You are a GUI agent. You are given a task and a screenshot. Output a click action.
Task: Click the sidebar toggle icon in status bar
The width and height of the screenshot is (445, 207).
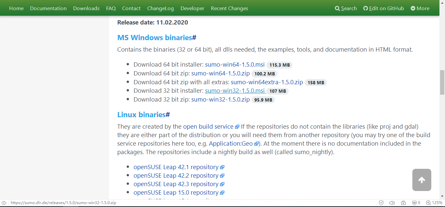[4, 203]
